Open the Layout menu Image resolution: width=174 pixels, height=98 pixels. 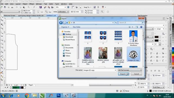(18, 4)
